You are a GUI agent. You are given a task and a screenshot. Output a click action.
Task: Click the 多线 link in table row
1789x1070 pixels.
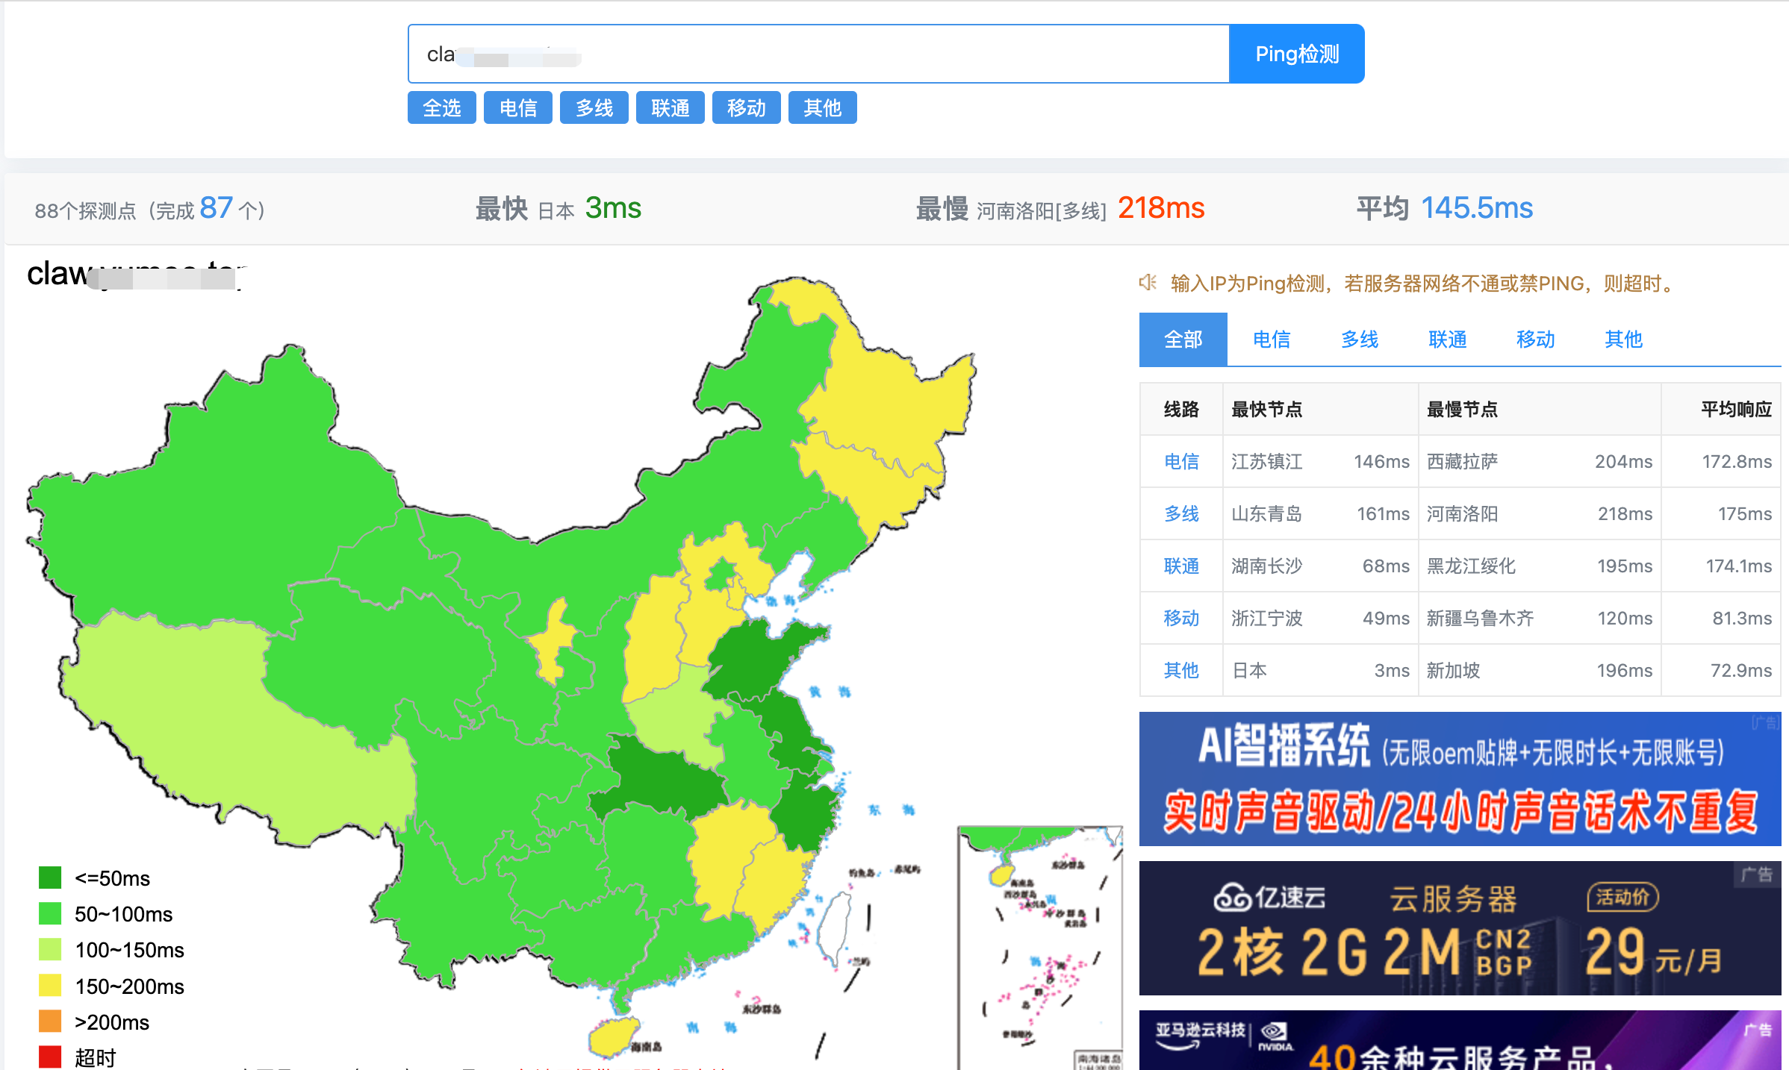(1181, 514)
